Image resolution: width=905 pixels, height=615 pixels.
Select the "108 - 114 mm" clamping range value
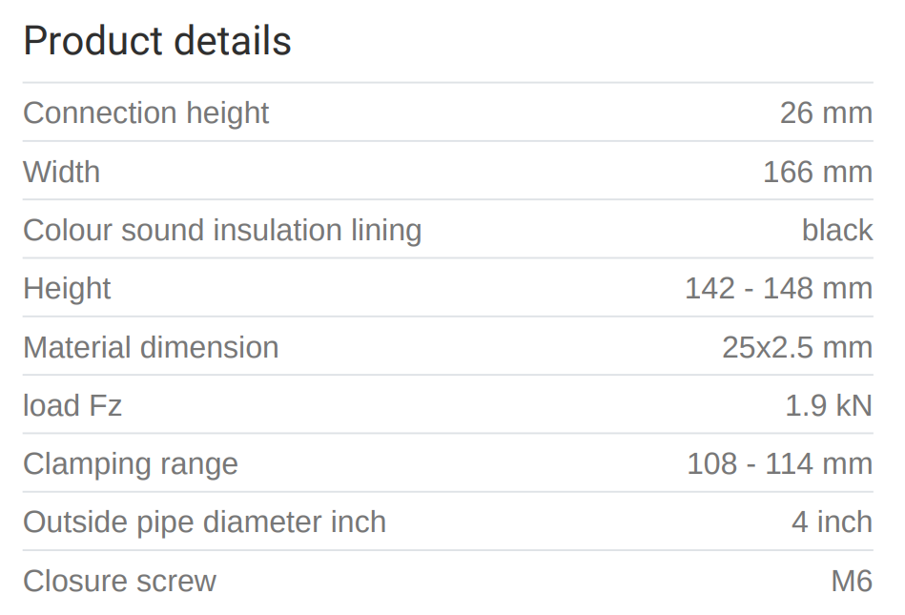tap(780, 463)
